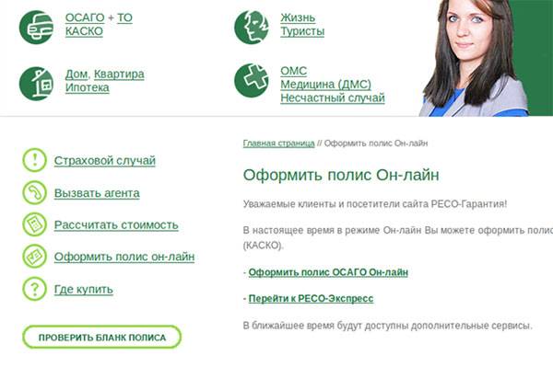
Task: Go to Дом insurance page
Action: [76, 75]
